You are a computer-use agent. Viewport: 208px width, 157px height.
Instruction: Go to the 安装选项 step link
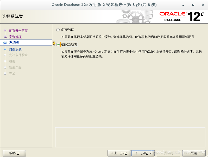[x=15, y=37]
